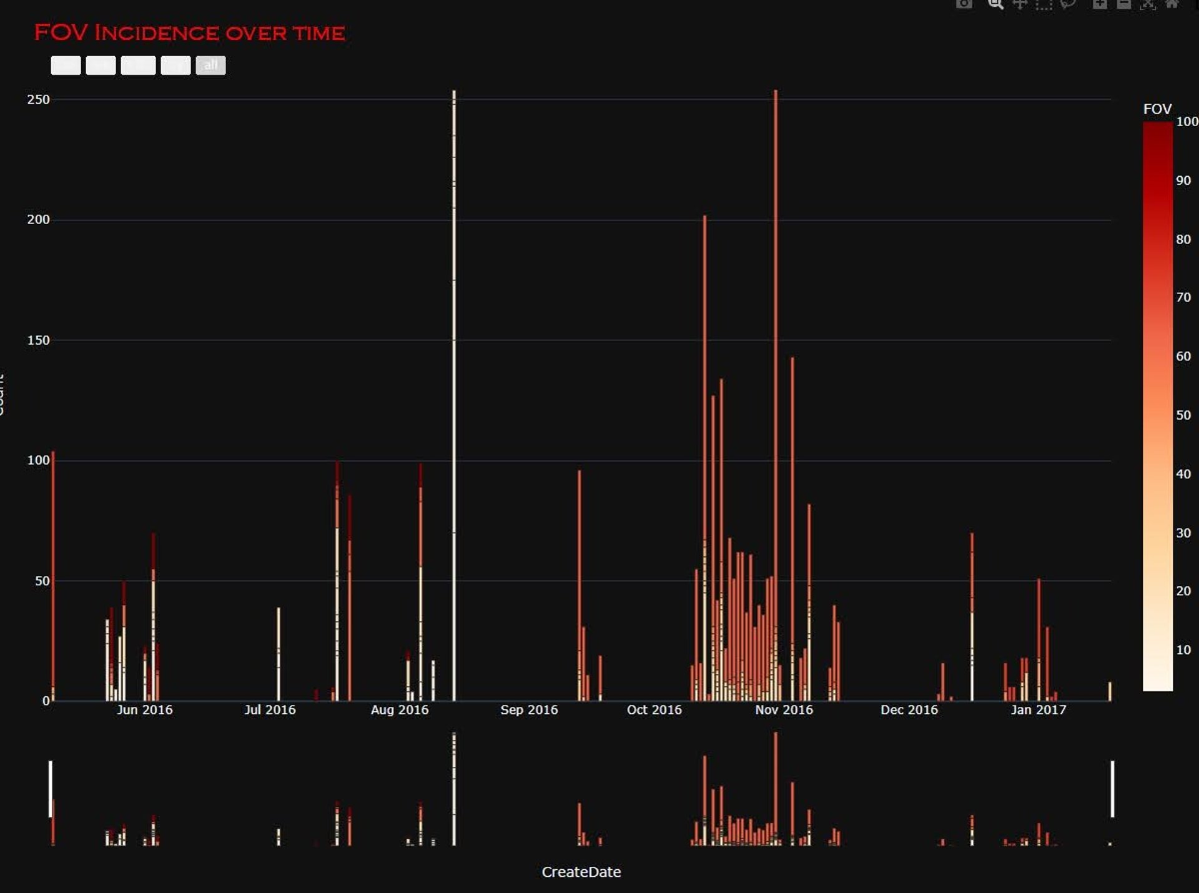Choose the Lasso Select tool

click(1068, 4)
